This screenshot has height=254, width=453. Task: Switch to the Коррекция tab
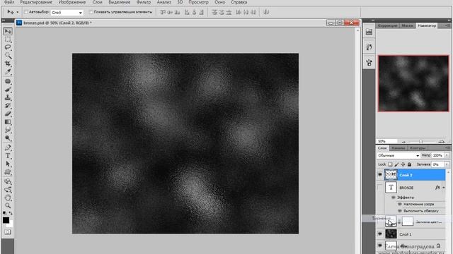click(387, 25)
